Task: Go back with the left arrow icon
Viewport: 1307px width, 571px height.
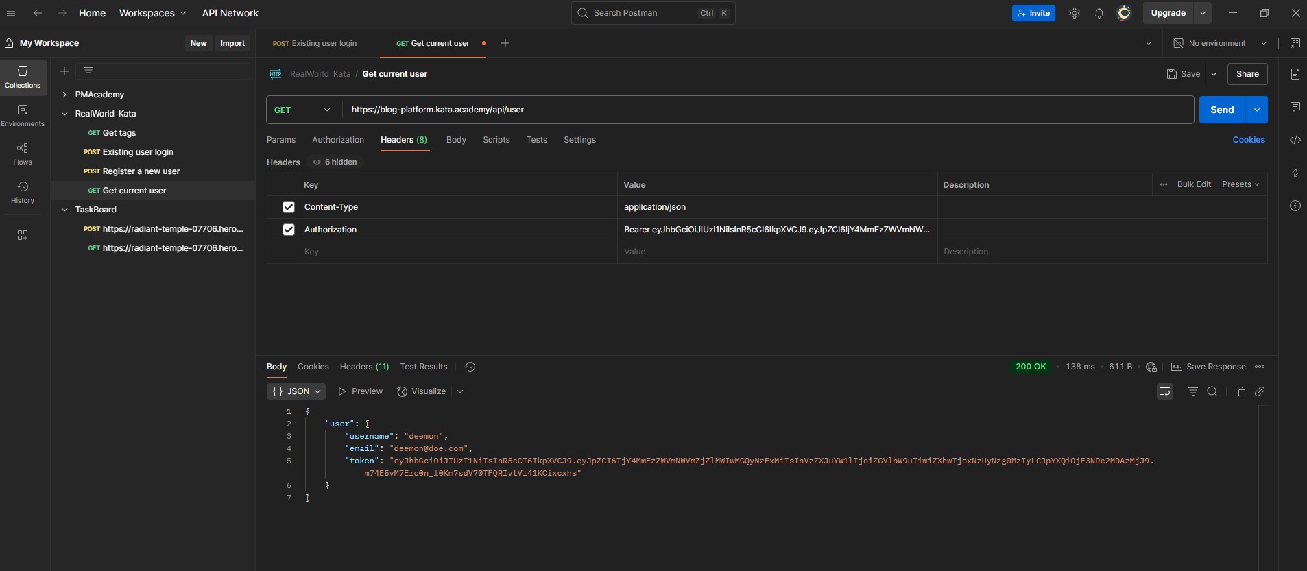Action: [38, 13]
